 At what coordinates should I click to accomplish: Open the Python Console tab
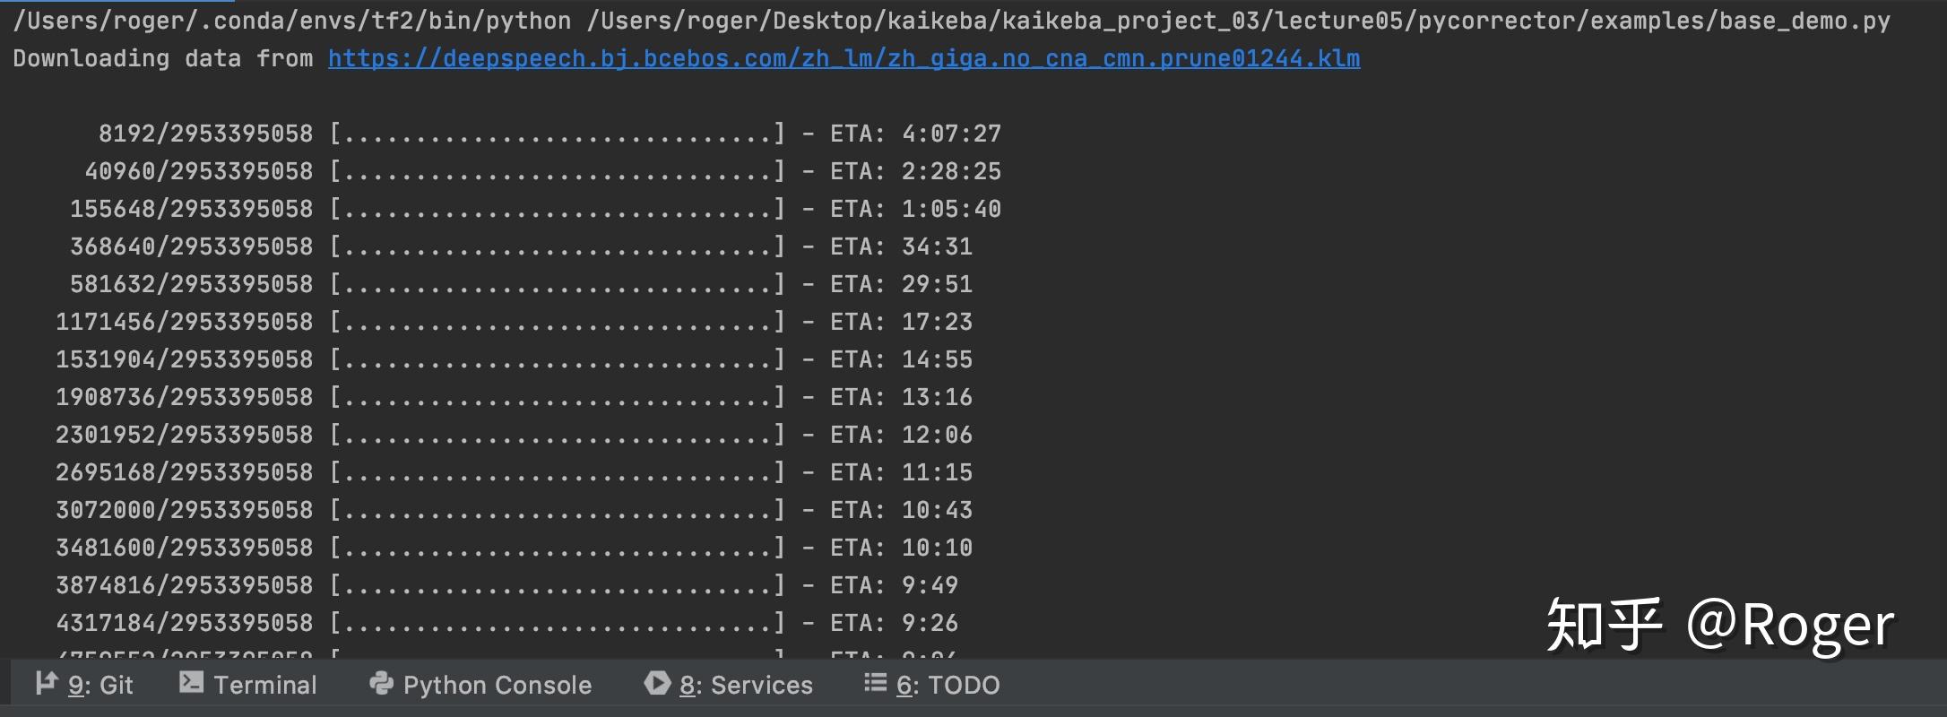[x=497, y=685]
